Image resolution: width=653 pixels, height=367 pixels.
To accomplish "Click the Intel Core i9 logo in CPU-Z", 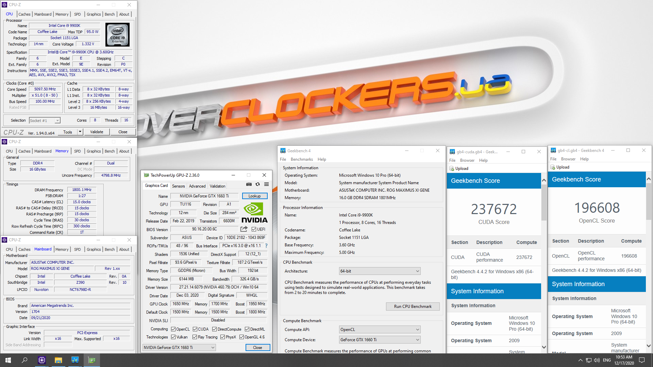I will coord(117,35).
